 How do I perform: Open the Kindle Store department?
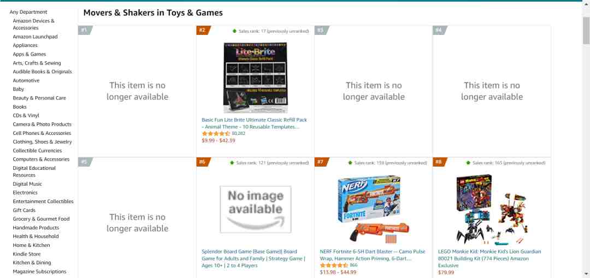pos(27,254)
